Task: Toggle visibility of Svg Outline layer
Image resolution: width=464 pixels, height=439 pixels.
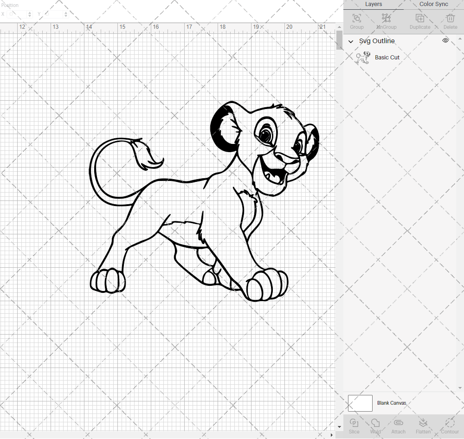Action: tap(445, 40)
